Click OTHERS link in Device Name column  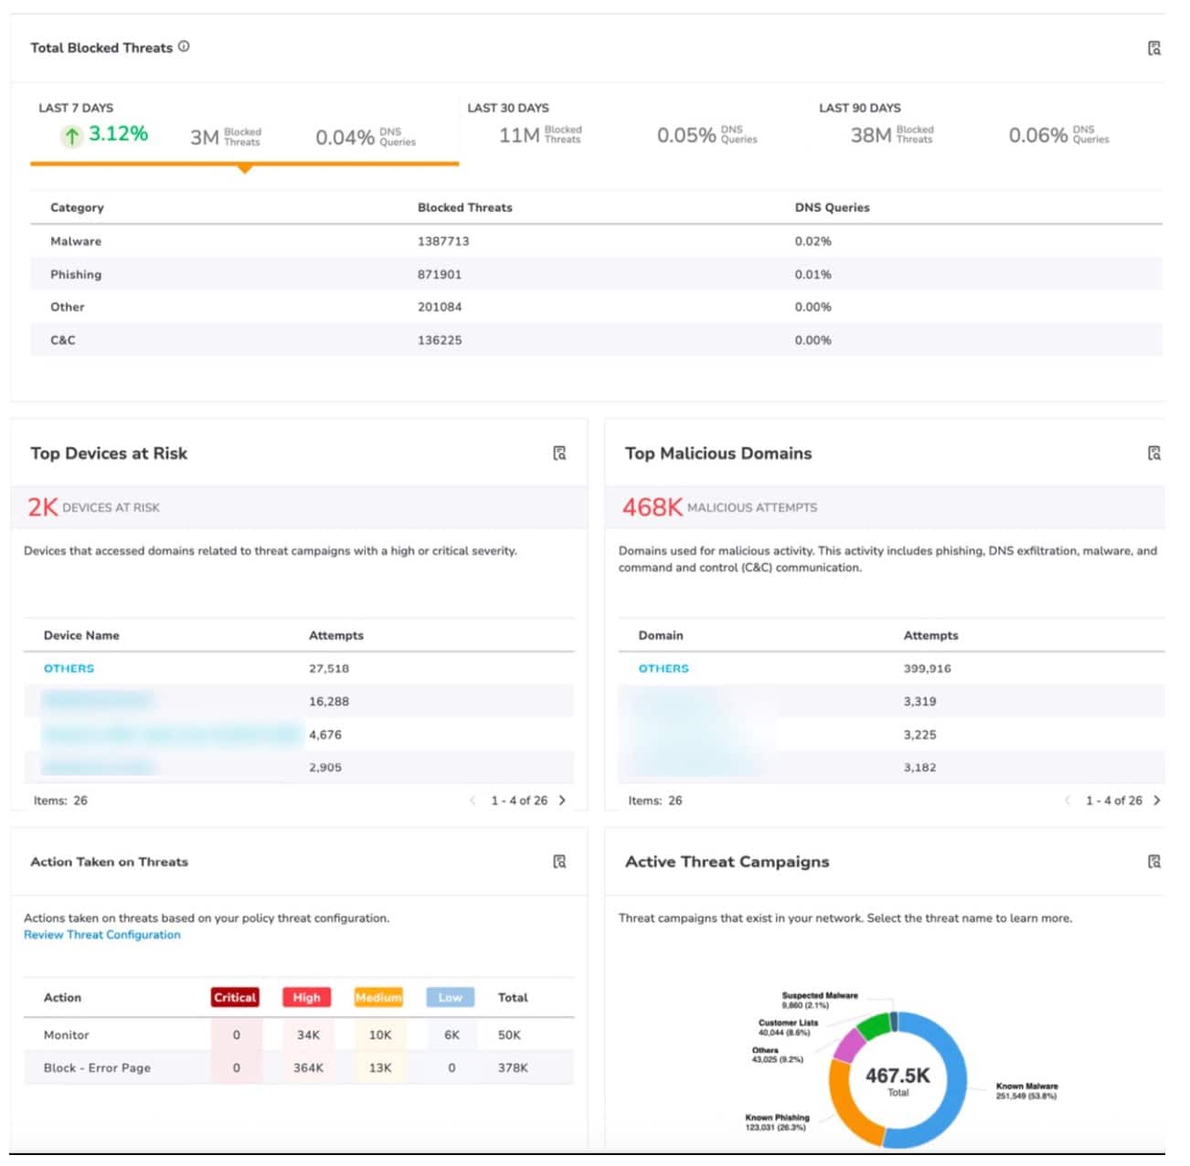[x=69, y=669]
